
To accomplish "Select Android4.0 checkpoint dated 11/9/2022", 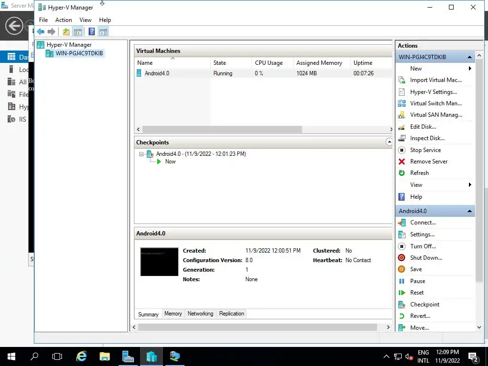I will point(201,154).
